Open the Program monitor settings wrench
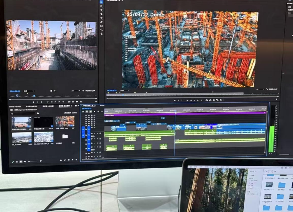The width and height of the screenshot is (293, 212). (x=267, y=89)
